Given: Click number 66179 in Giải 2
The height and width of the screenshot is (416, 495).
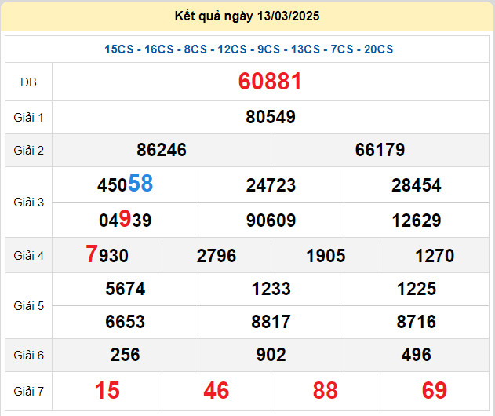Looking at the screenshot, I should point(380,150).
